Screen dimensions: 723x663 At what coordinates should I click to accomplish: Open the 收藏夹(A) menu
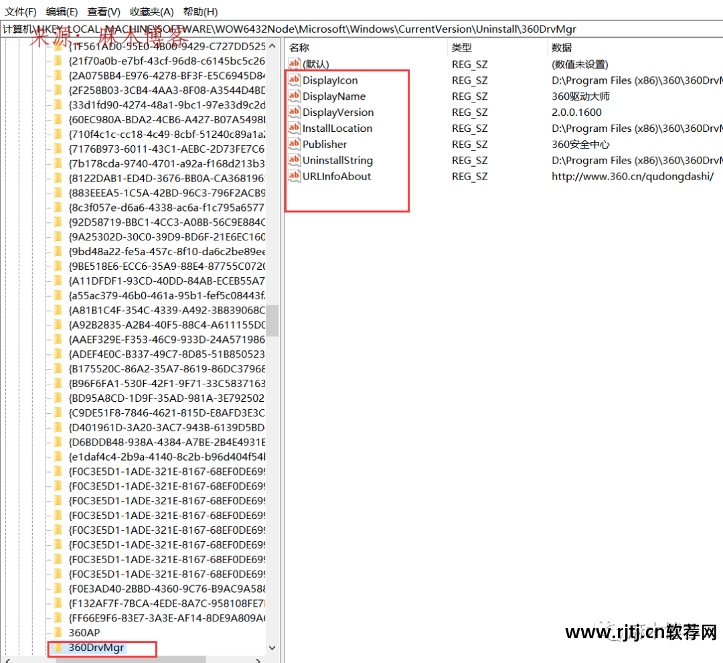152,11
